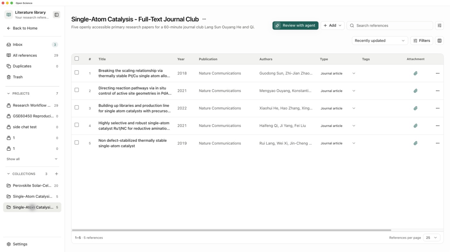This screenshot has height=252, width=450.
Task: Open Settings in the sidebar
Action: pyautogui.click(x=32, y=244)
